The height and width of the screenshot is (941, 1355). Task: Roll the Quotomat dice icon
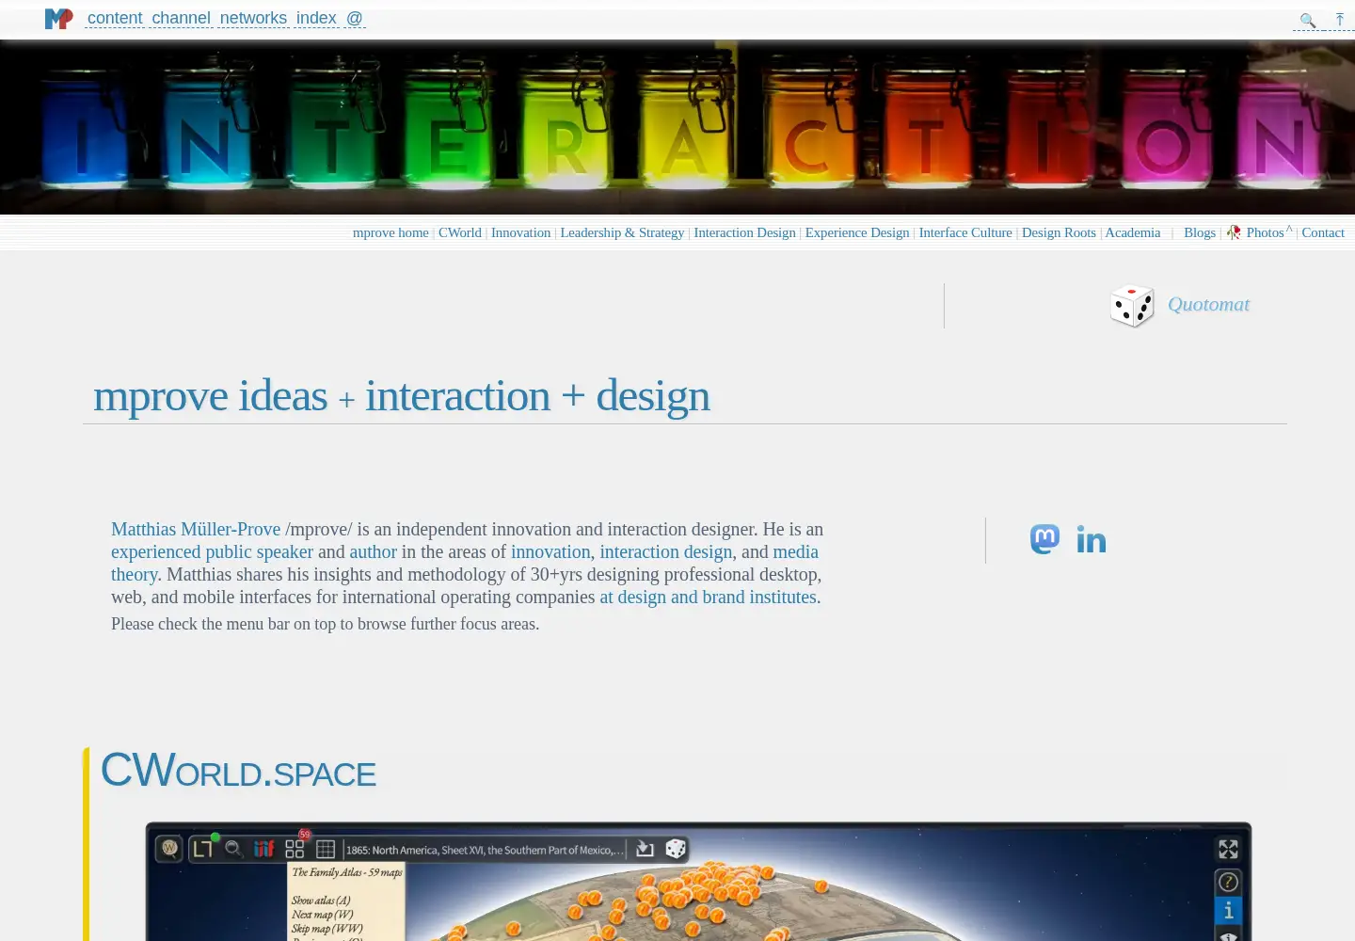(x=1132, y=305)
